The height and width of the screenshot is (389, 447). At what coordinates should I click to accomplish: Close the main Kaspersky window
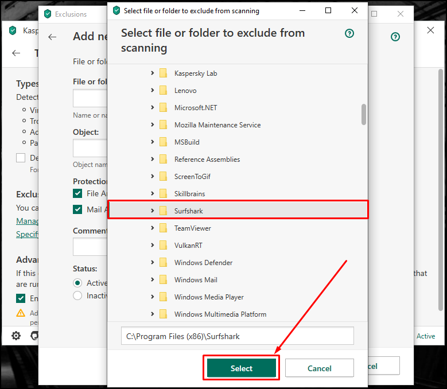tap(430, 30)
